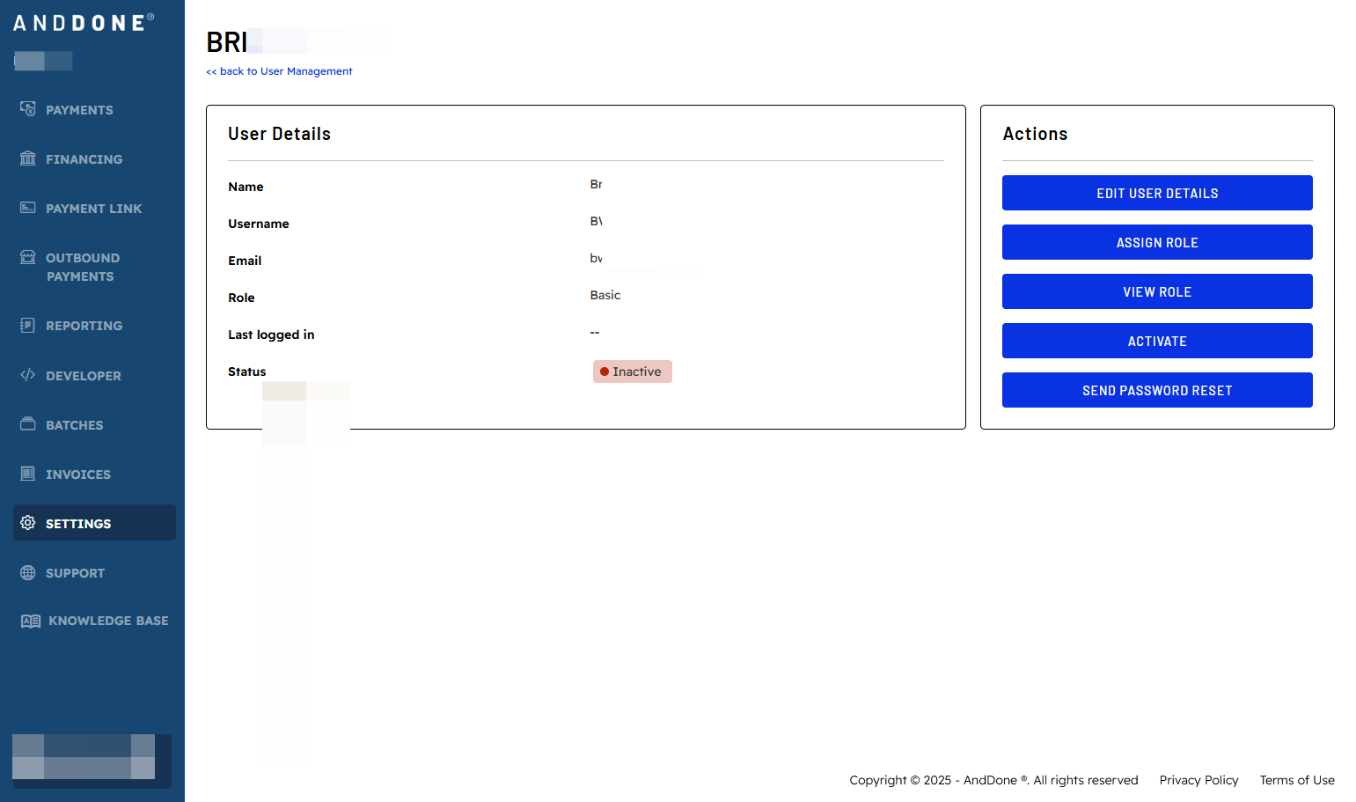Click the AndDone logo
1356x802 pixels.
[84, 22]
